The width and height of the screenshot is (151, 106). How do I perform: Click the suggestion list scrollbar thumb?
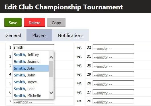point(51,69)
